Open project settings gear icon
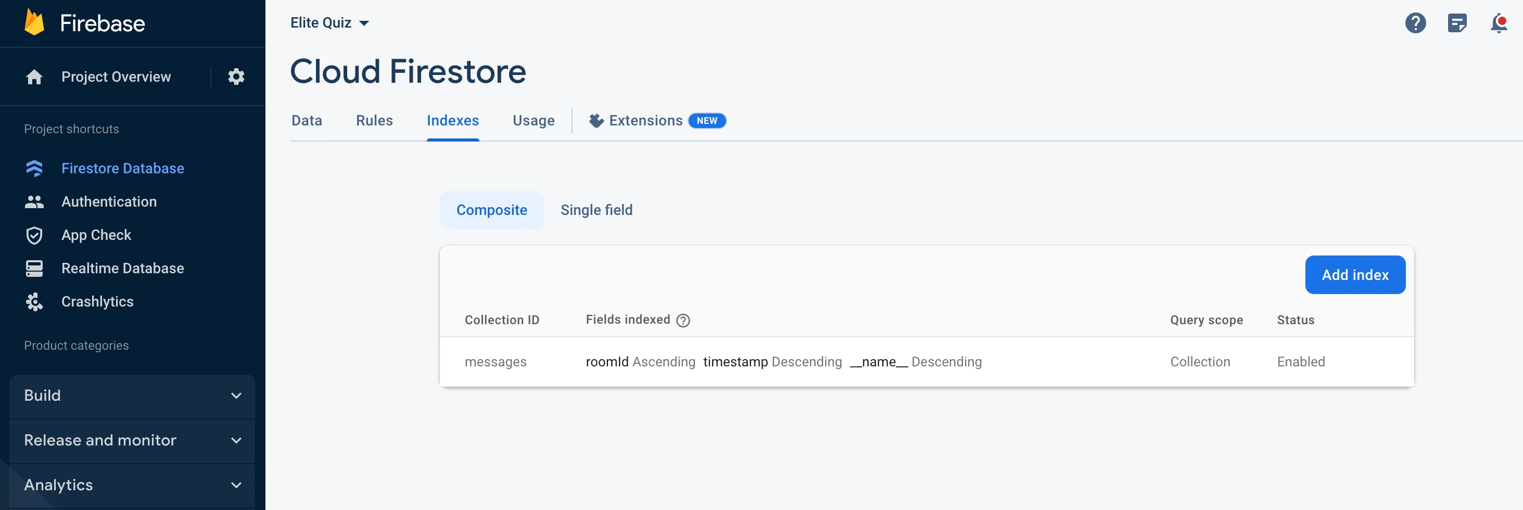The width and height of the screenshot is (1523, 510). click(236, 77)
